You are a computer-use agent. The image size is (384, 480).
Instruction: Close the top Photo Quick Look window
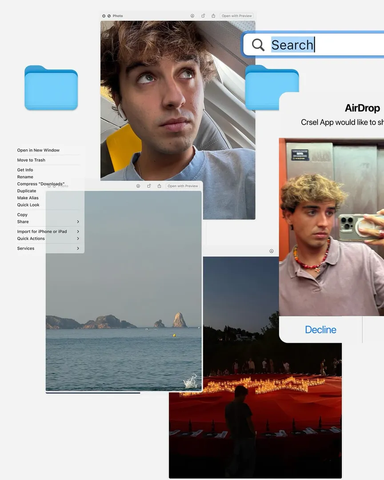[104, 16]
